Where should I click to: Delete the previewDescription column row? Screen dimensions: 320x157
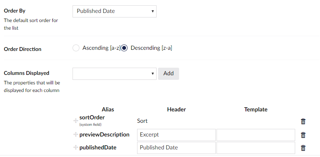coord(303,135)
